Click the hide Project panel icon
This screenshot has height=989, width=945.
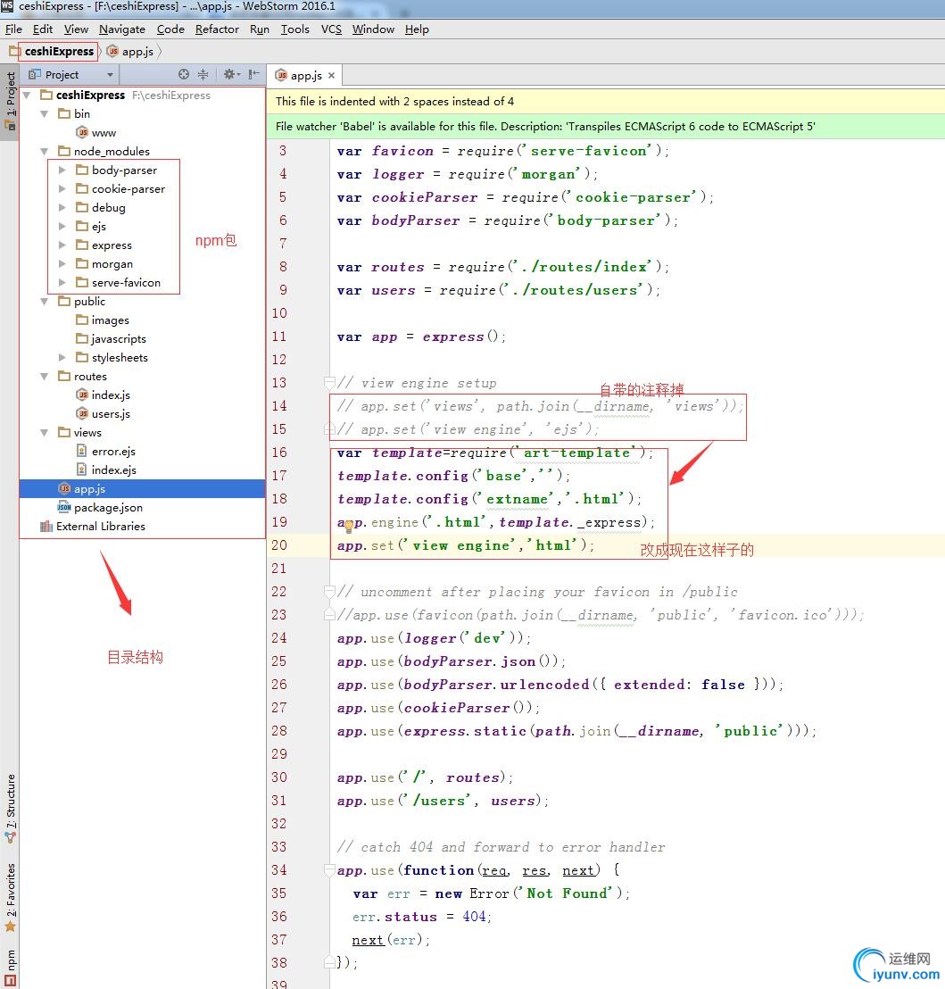coord(253,74)
